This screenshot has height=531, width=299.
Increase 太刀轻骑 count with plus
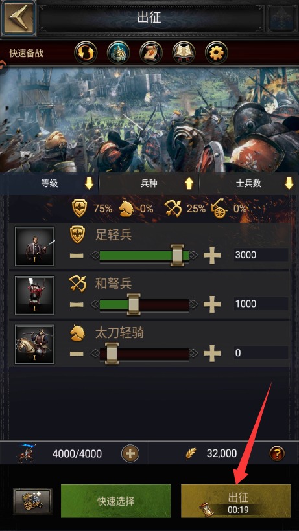212,354
